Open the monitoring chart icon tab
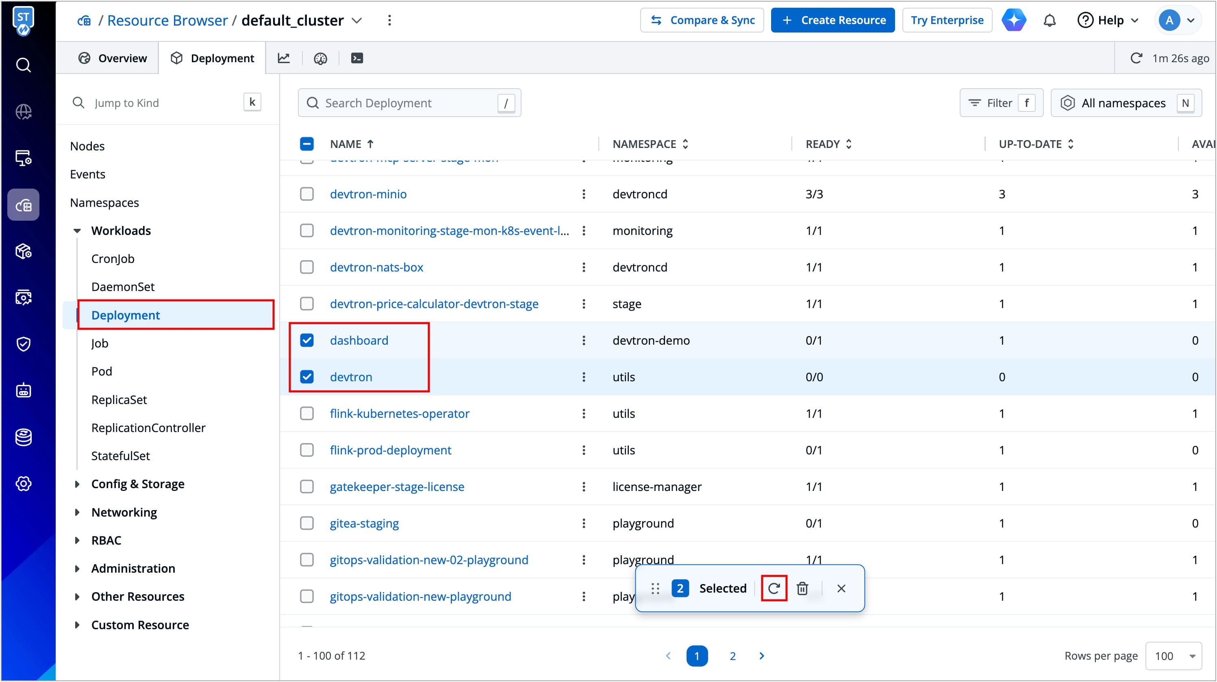This screenshot has height=682, width=1217. 283,58
